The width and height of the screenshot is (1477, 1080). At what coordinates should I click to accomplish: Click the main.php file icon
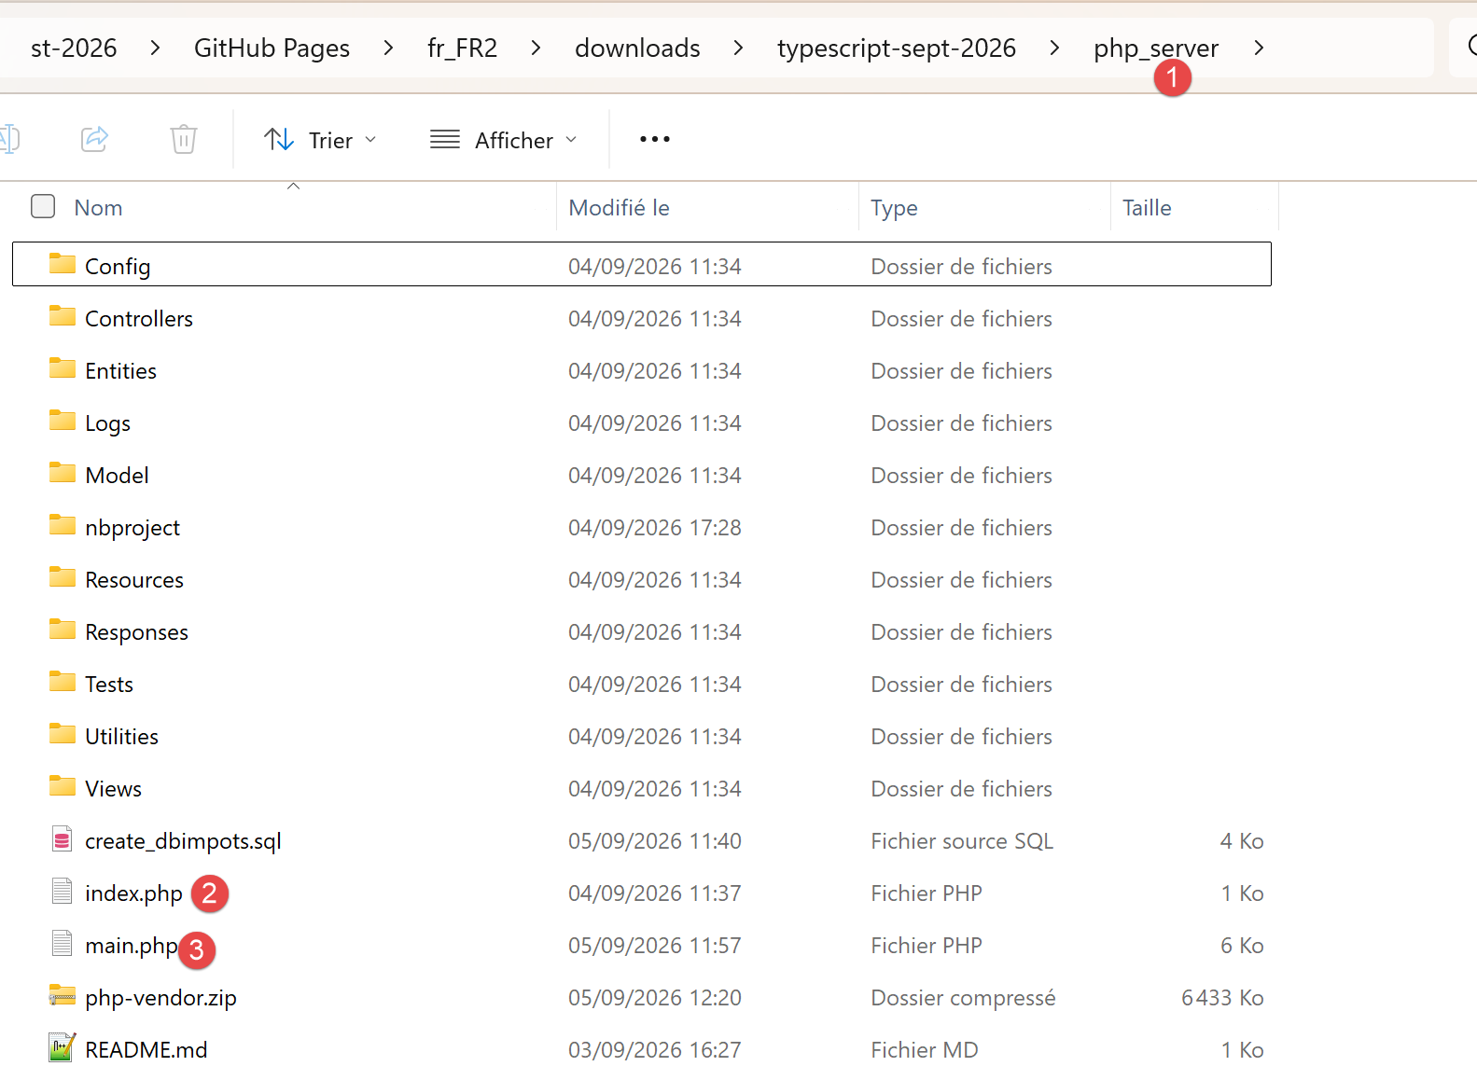point(63,944)
